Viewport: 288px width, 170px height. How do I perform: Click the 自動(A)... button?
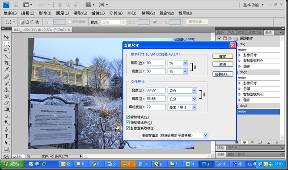pos(223,74)
